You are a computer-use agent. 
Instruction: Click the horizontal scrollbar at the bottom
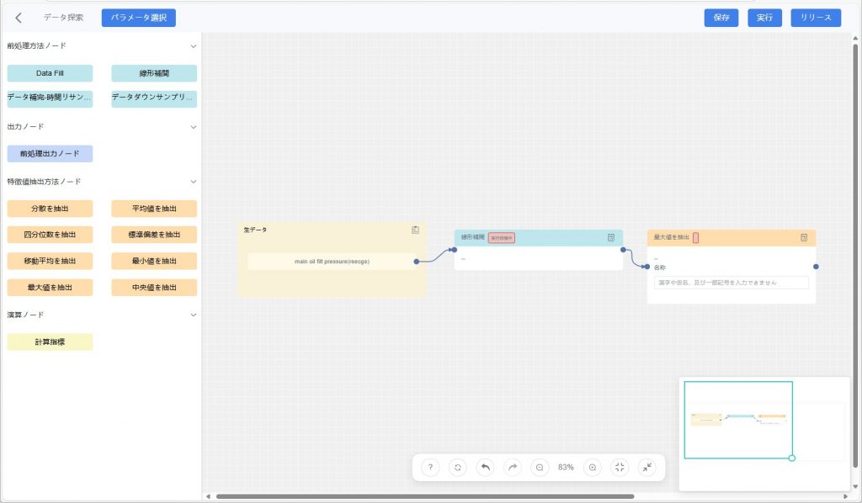click(x=421, y=496)
